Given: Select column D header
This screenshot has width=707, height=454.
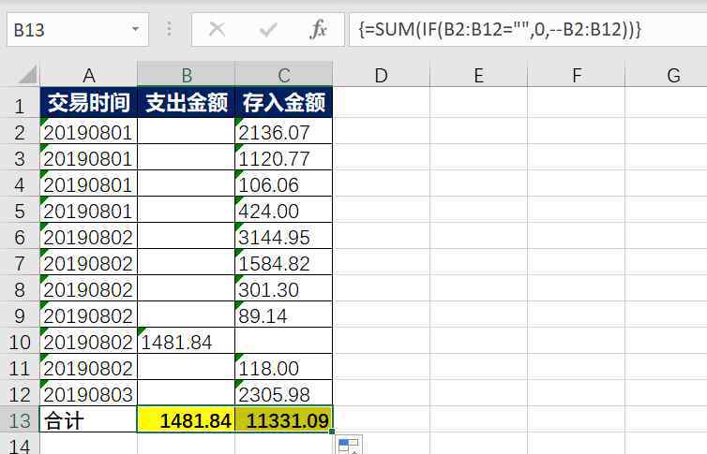Looking at the screenshot, I should 381,76.
